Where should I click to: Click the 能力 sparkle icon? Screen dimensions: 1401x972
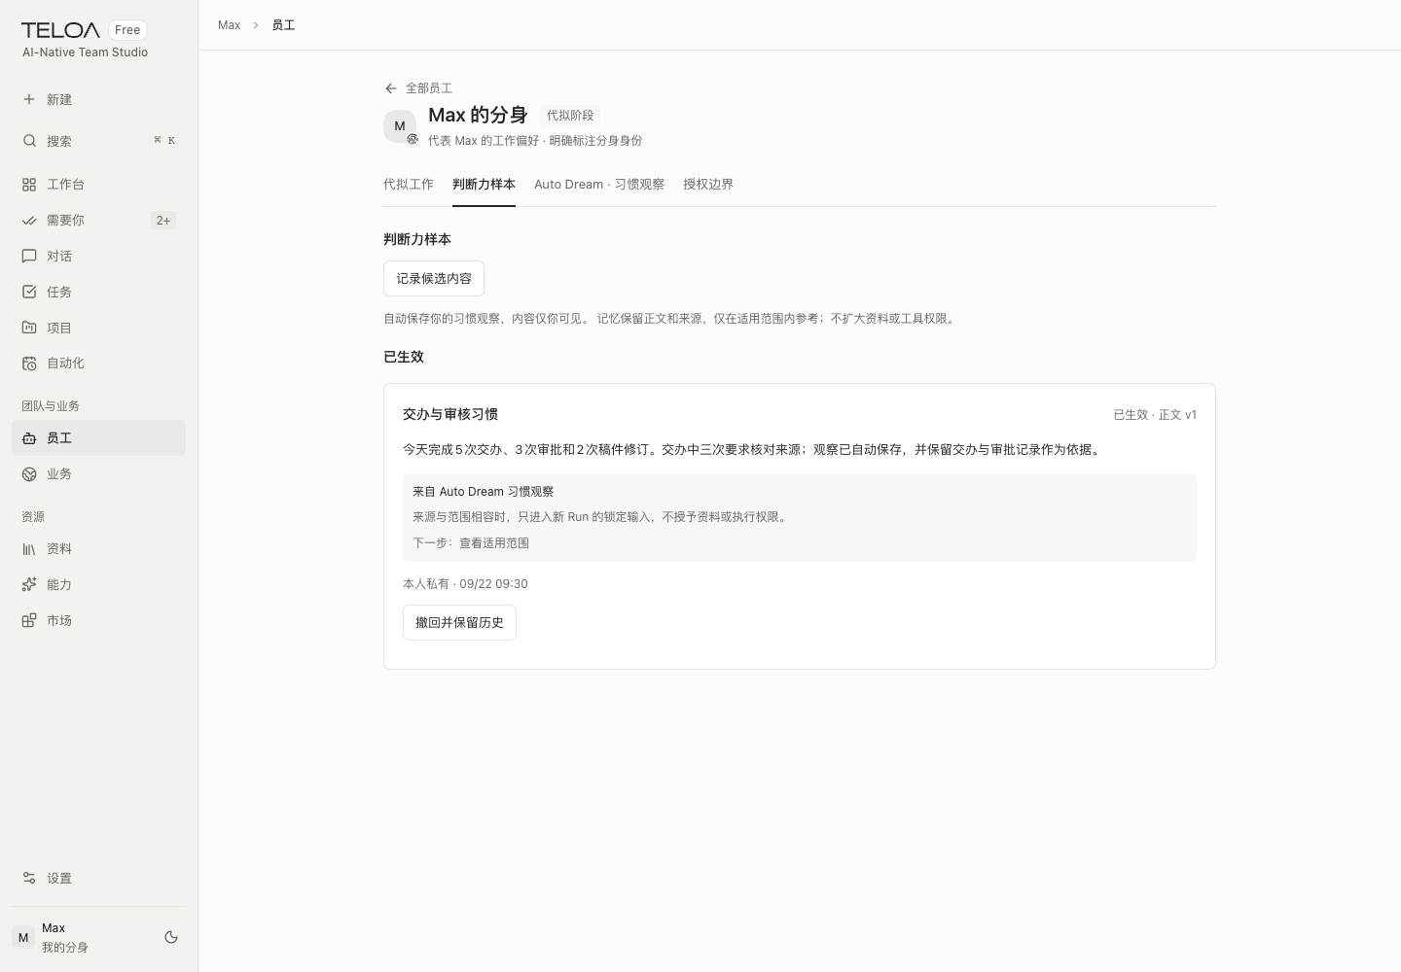click(29, 585)
